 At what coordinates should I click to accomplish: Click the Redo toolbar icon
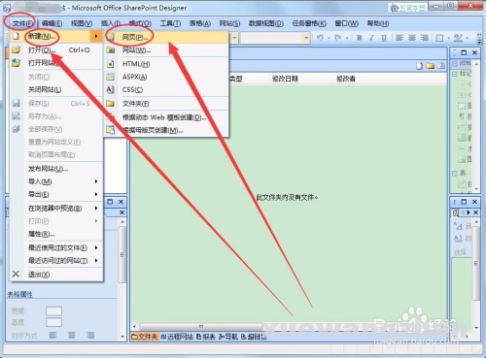click(x=338, y=38)
